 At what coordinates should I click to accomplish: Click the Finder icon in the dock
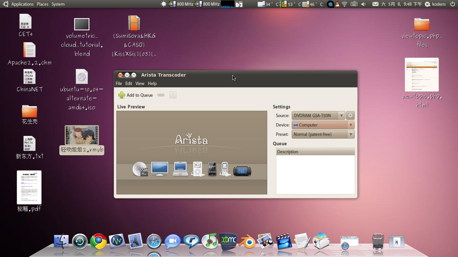(x=61, y=241)
